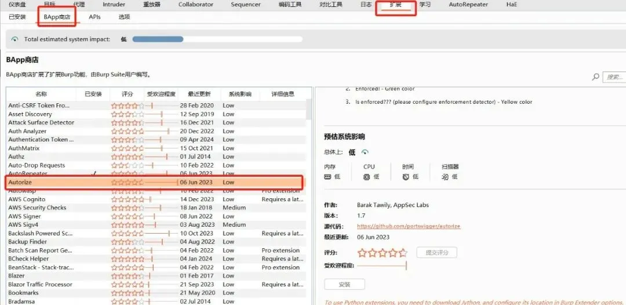Sort list by 受欢迎程度 column header

pos(161,94)
